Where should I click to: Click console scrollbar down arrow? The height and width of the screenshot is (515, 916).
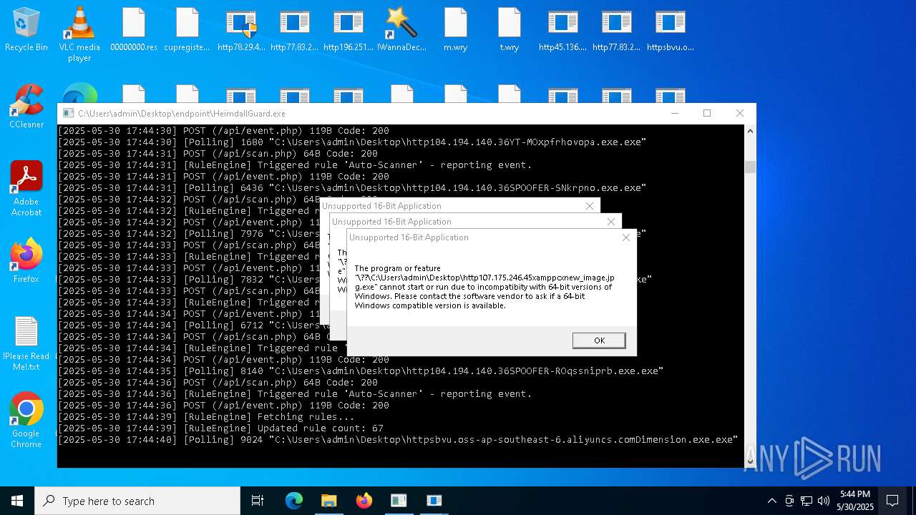click(x=750, y=461)
